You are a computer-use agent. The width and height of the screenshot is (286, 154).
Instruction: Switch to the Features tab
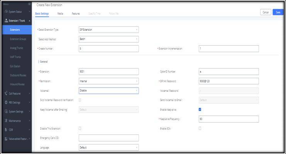click(76, 13)
